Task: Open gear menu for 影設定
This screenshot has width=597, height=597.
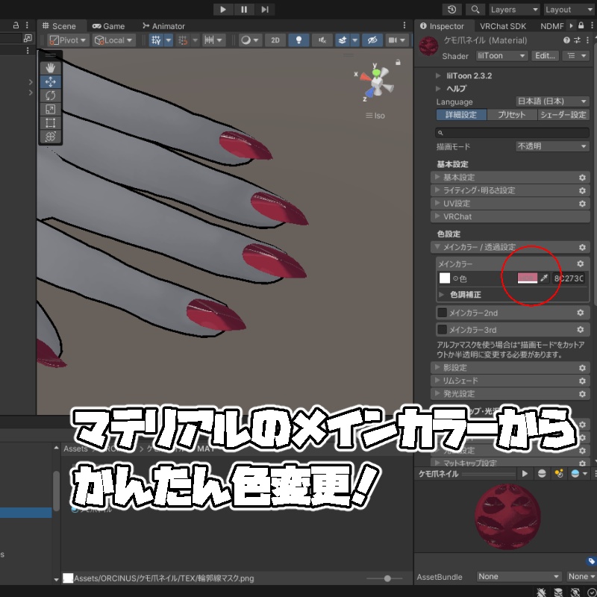Action: point(582,368)
